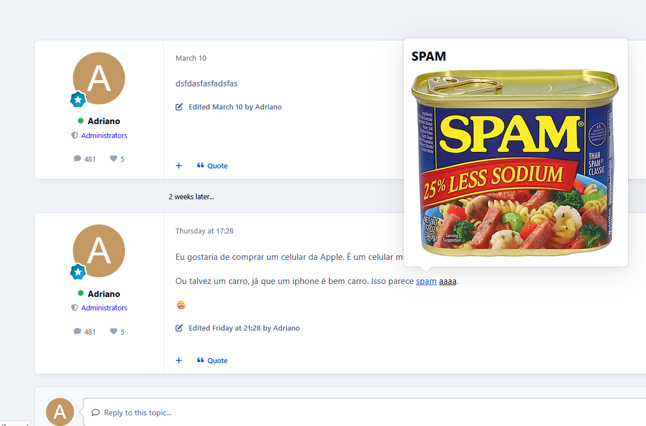Click the worried face emoji in the post
Viewport: 646px width, 426px height.
[181, 305]
